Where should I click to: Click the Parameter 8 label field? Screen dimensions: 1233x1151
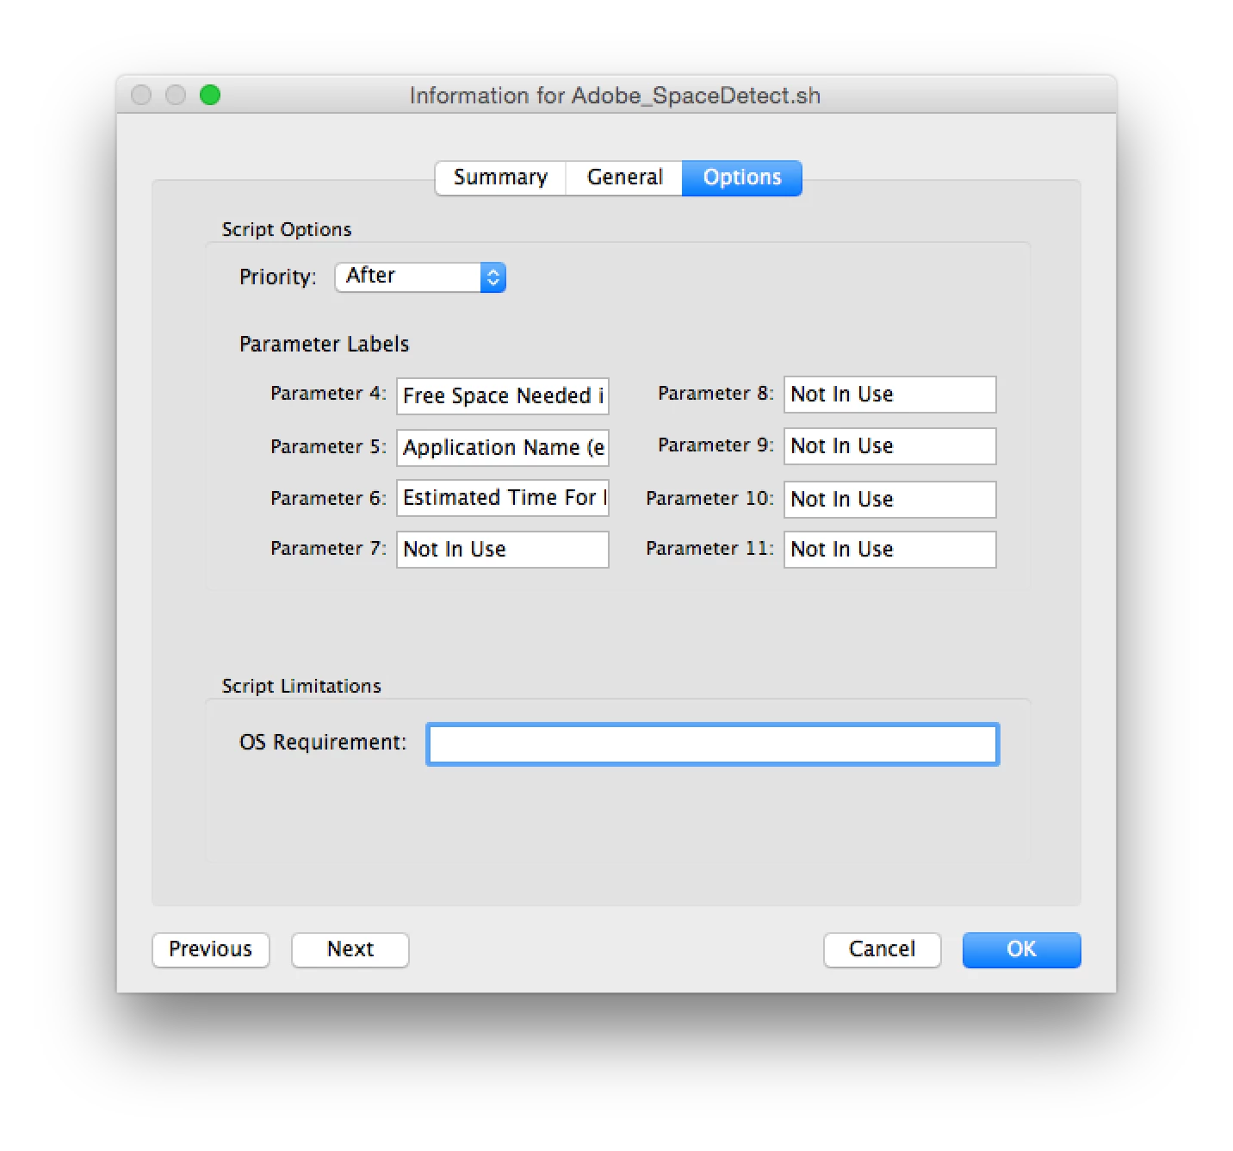(x=890, y=395)
